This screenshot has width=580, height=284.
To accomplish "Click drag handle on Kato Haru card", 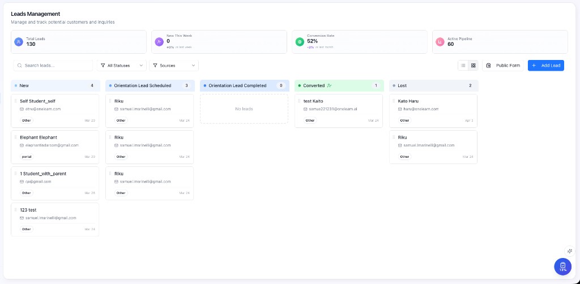I will pos(394,101).
